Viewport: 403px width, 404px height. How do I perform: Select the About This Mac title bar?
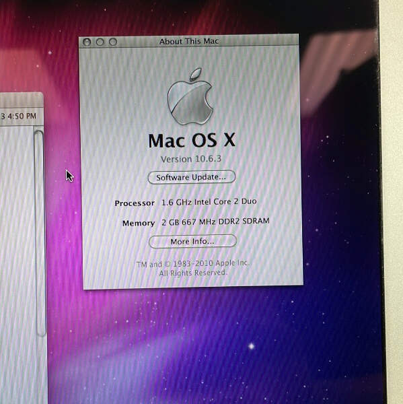(189, 41)
